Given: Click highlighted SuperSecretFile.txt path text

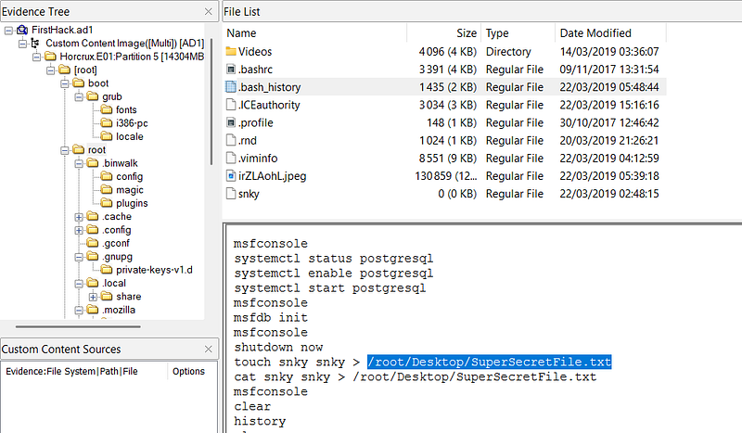Looking at the screenshot, I should (x=489, y=362).
